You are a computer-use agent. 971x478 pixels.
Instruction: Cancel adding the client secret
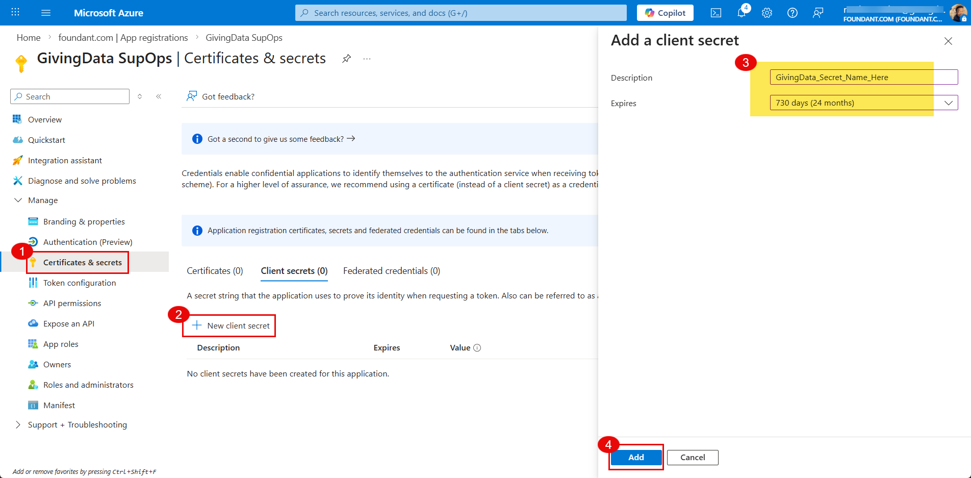click(x=693, y=458)
